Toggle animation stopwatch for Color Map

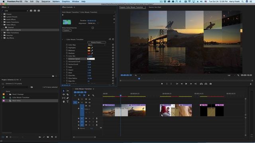(x=67, y=45)
